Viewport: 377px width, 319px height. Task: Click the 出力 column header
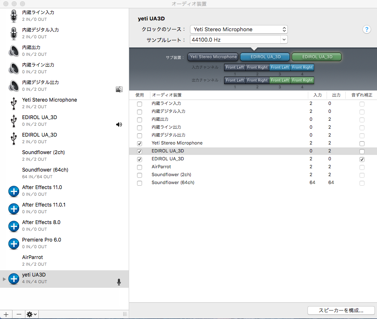[x=336, y=95]
